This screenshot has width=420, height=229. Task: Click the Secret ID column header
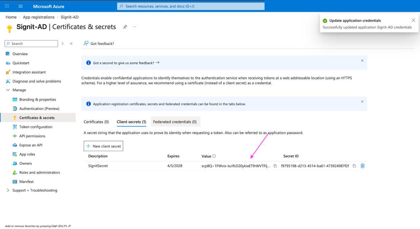291,156
